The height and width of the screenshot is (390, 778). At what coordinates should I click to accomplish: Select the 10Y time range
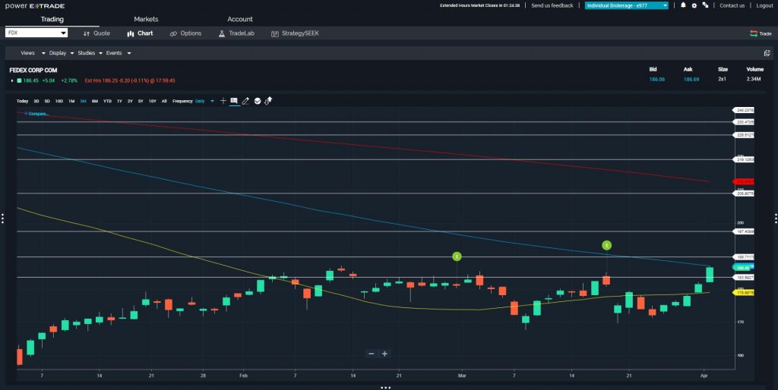coord(152,101)
